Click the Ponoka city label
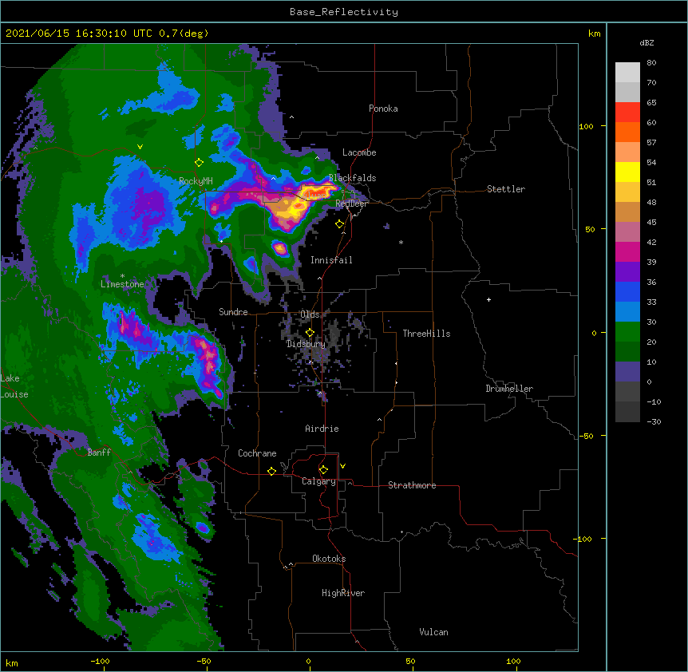Image resolution: width=688 pixels, height=672 pixels. (383, 109)
